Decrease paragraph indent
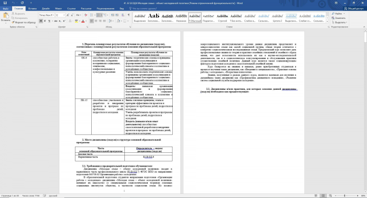The height and width of the screenshot is (198, 367). pyautogui.click(x=113, y=15)
